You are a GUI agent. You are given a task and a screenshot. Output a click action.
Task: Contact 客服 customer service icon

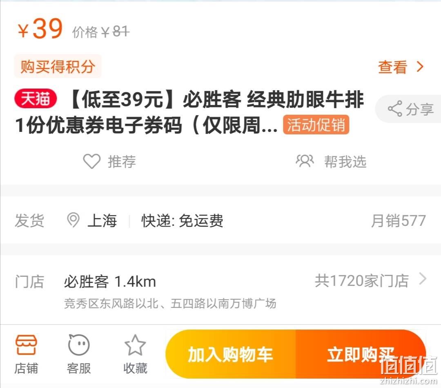click(x=79, y=345)
